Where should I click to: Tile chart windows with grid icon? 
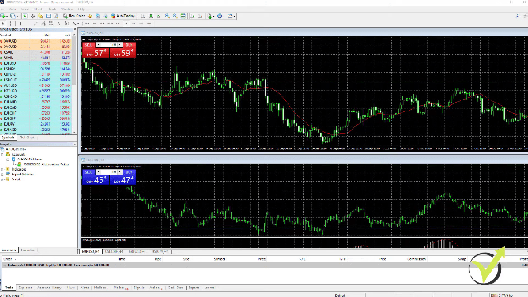183,16
